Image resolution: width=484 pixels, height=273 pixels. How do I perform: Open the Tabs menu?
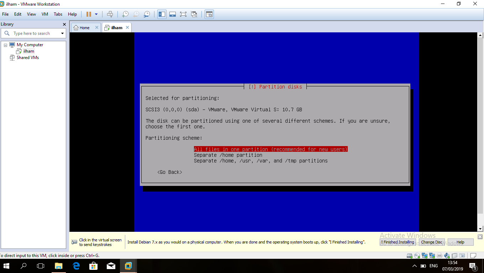coord(58,14)
